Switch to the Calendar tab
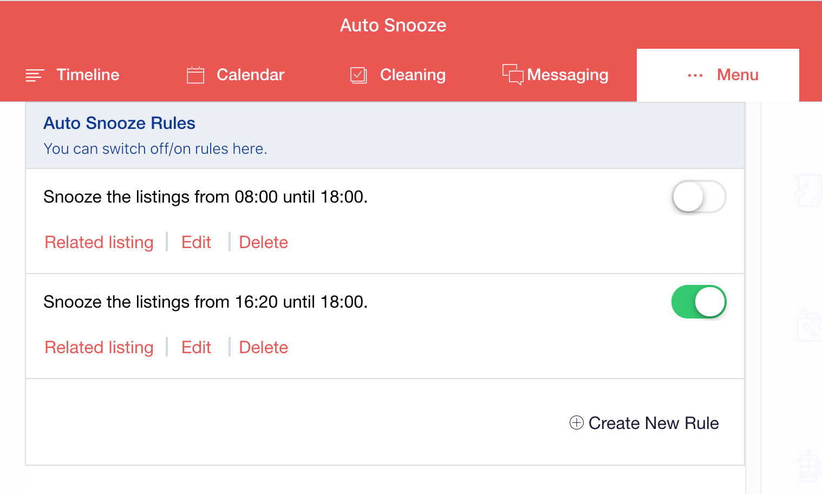Image resolution: width=822 pixels, height=494 pixels. pos(236,75)
